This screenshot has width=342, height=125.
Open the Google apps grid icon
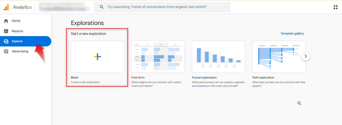(336, 7)
